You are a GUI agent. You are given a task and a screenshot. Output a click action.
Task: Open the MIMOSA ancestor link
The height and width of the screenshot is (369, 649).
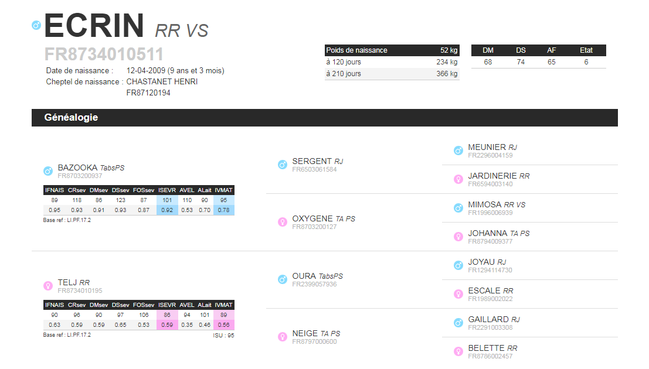484,204
